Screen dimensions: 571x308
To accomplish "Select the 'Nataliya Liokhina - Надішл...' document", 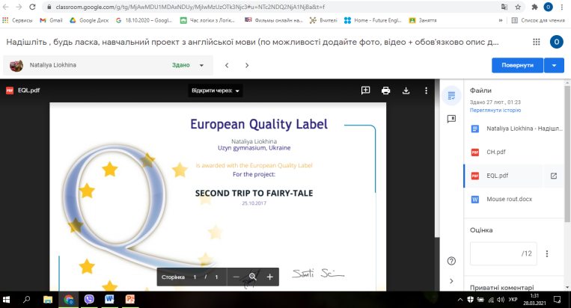I will click(515, 129).
